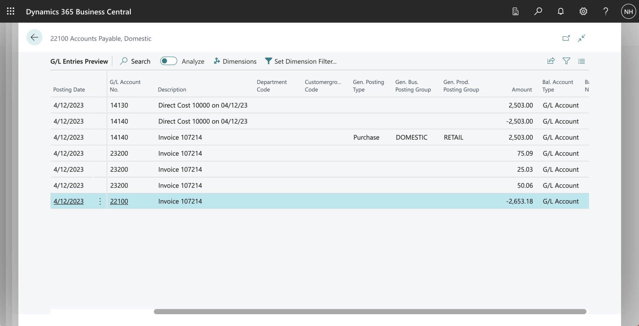Screen dimensions: 639x326
Task: Open the list layout view options
Action: (x=581, y=61)
